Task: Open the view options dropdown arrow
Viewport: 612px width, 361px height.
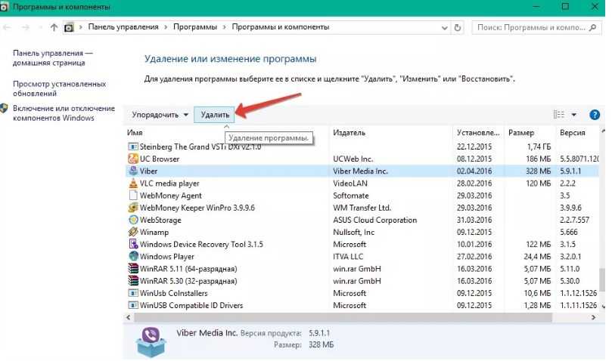Action: tap(573, 115)
